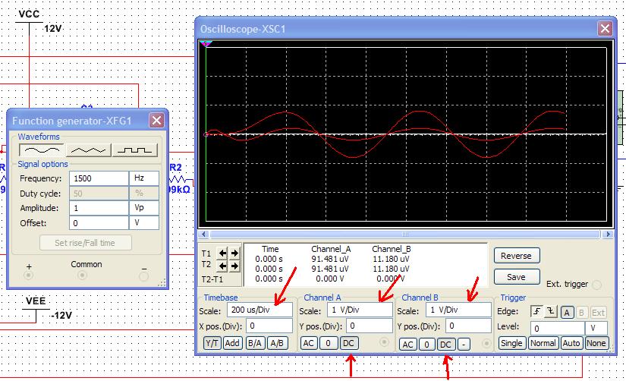
Task: Click the horizontal scrollbar under the scope display
Action: point(404,235)
